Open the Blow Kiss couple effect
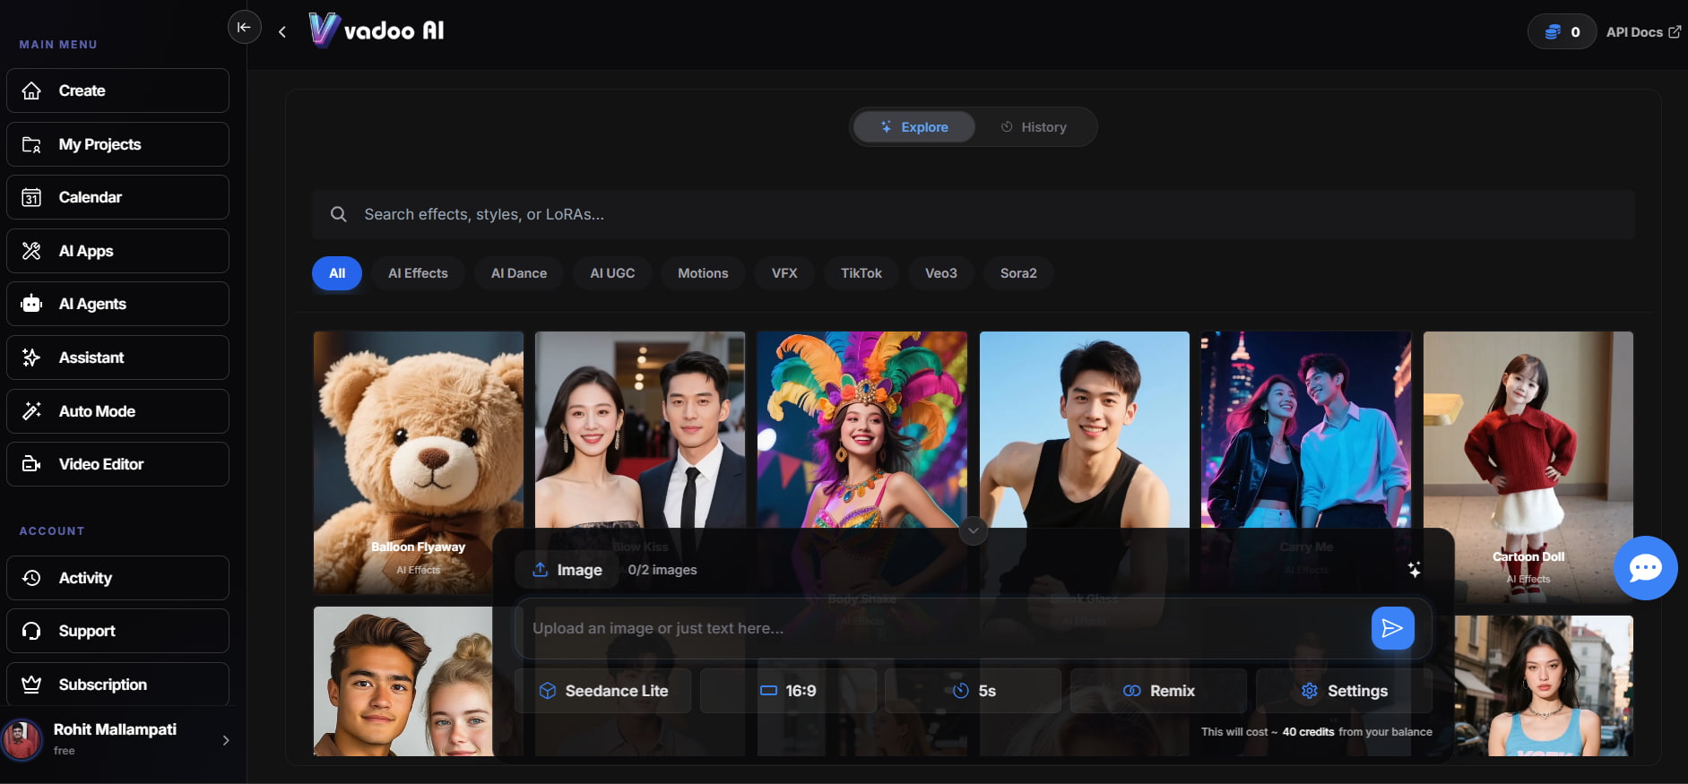Image resolution: width=1688 pixels, height=784 pixels. pyautogui.click(x=640, y=430)
